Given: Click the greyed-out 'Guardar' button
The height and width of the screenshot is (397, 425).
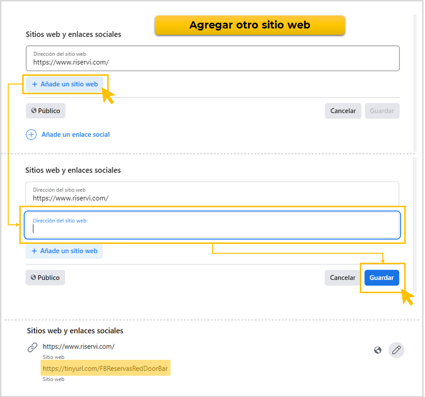Looking at the screenshot, I should click(x=382, y=111).
